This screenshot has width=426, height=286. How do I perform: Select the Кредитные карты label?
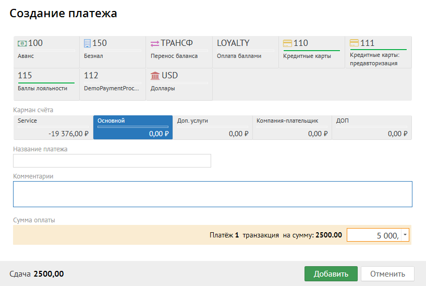coord(307,56)
